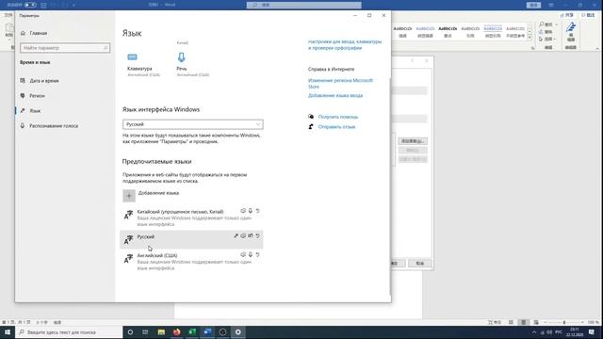Viewport: 603px width, 339px height.
Task: Open Распознавание голоса settings page
Action: pyautogui.click(x=49, y=125)
